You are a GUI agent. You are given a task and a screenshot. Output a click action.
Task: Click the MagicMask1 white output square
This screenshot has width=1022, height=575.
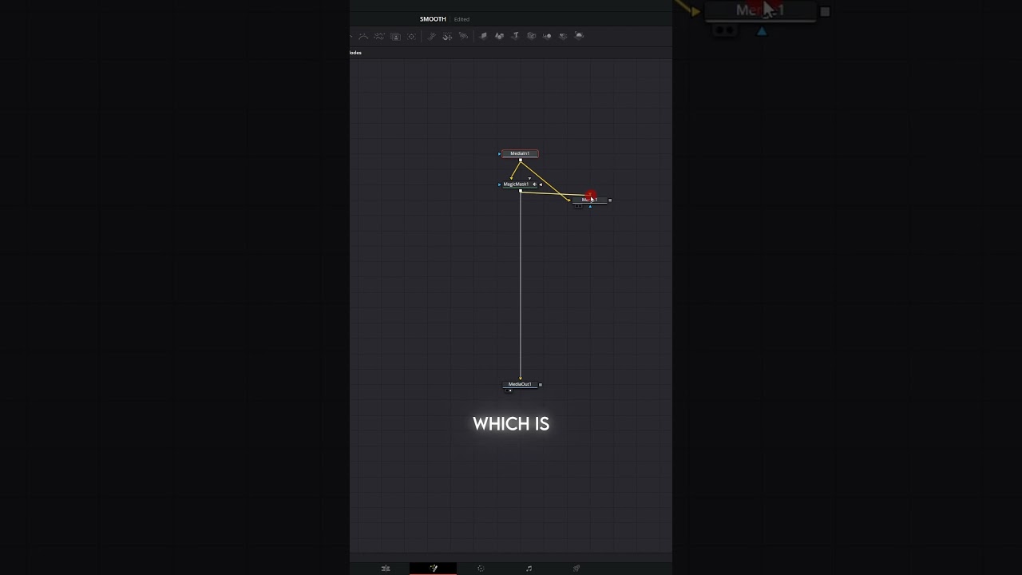[521, 191]
